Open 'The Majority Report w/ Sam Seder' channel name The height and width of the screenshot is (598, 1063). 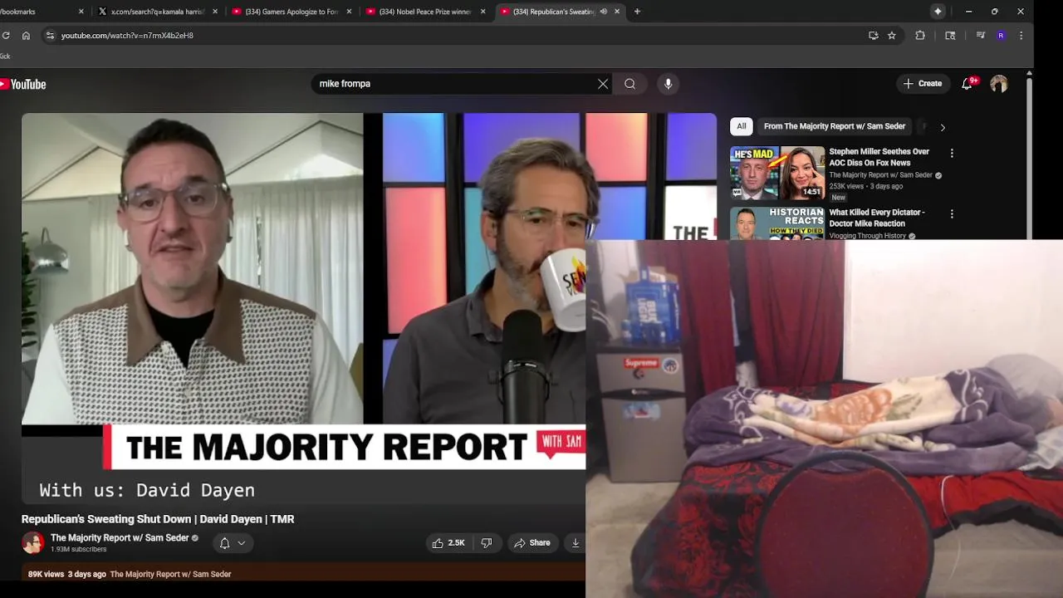tap(120, 538)
